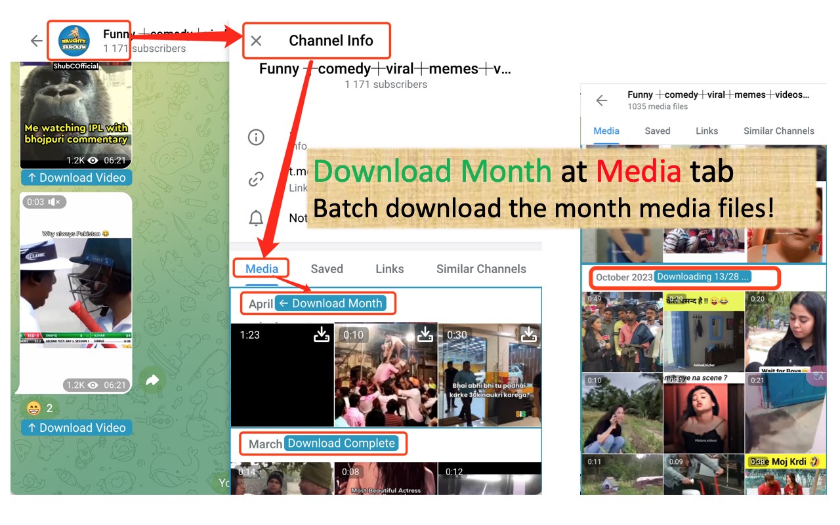840x525 pixels.
Task: Open the Similar Channels tab in Channel Info
Action: pos(481,268)
